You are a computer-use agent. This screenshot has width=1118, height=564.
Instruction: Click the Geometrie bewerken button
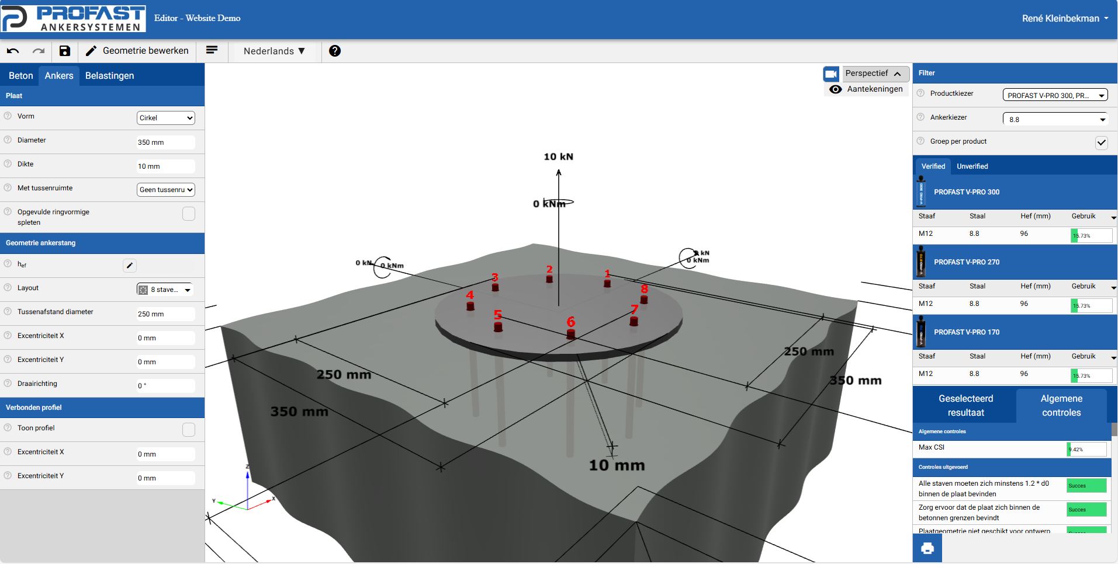tap(137, 51)
